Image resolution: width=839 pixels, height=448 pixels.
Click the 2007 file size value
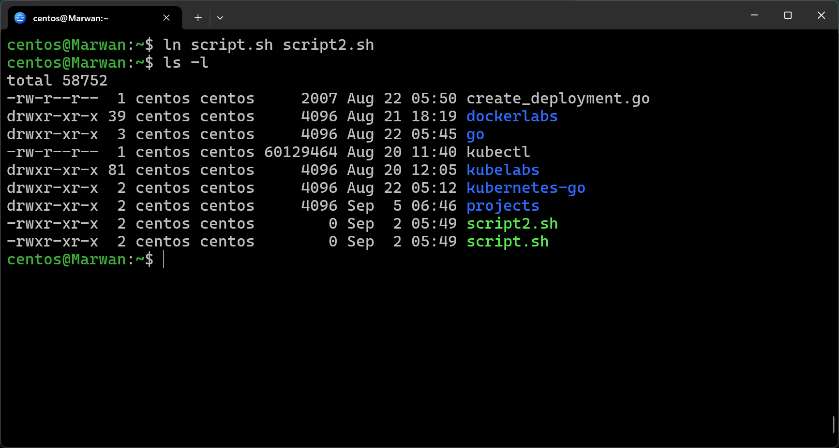[x=319, y=99]
